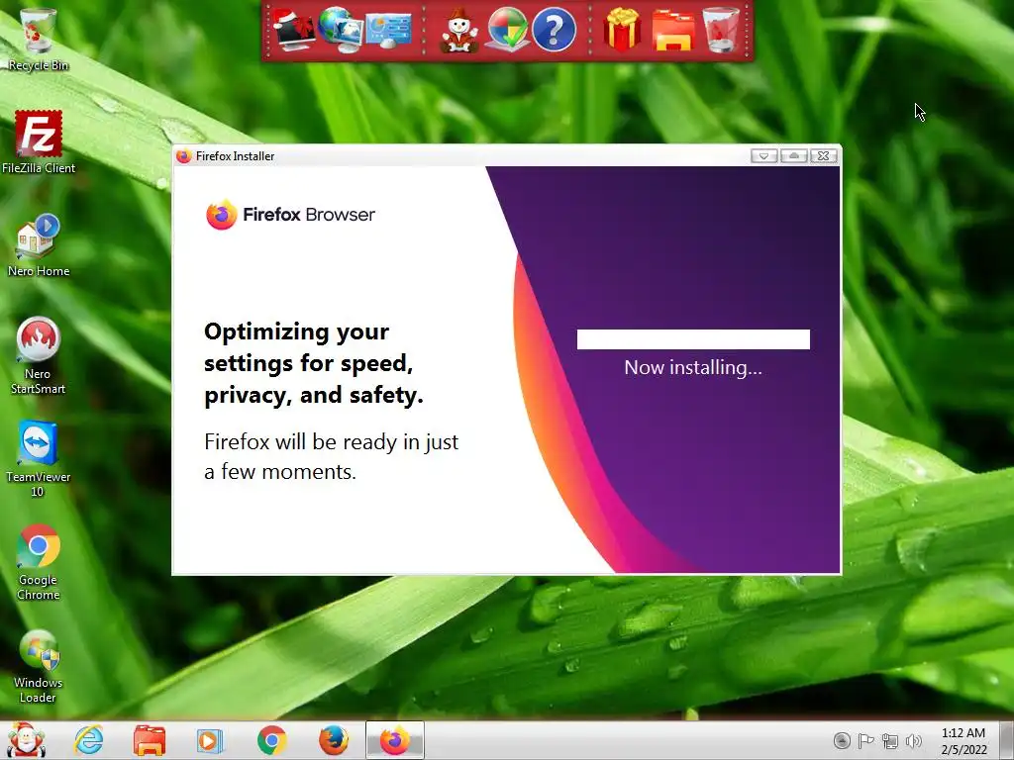
Task: Click the blue question mark help icon in dock
Action: (x=554, y=29)
